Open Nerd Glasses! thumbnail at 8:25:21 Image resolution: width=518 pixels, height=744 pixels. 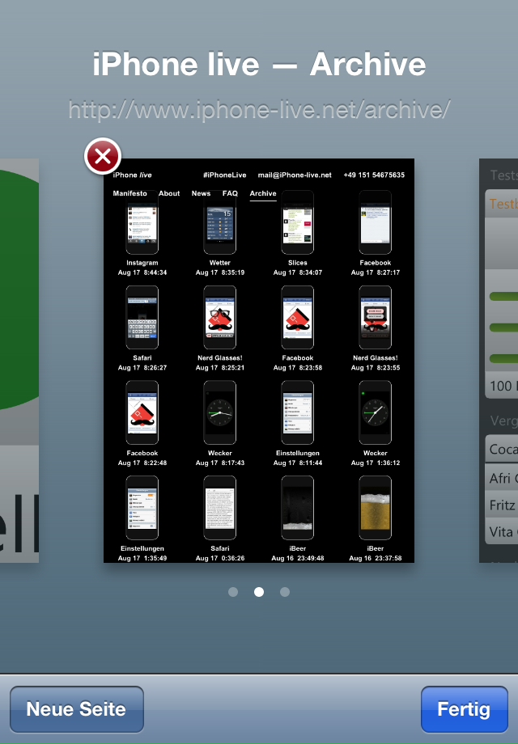[220, 318]
